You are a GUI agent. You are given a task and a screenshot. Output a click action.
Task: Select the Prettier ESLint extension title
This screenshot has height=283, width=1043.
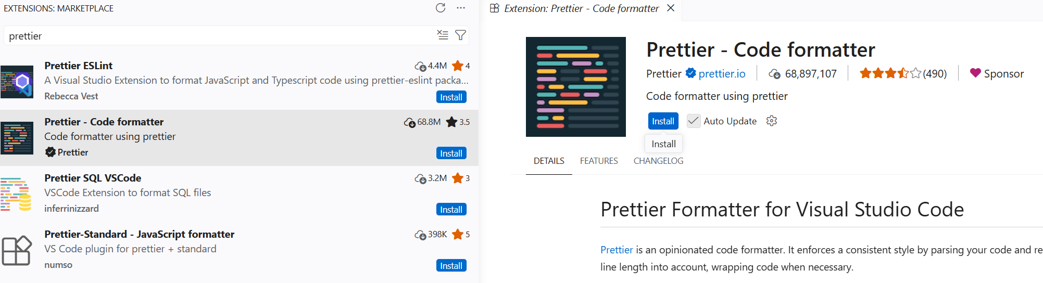(x=79, y=66)
